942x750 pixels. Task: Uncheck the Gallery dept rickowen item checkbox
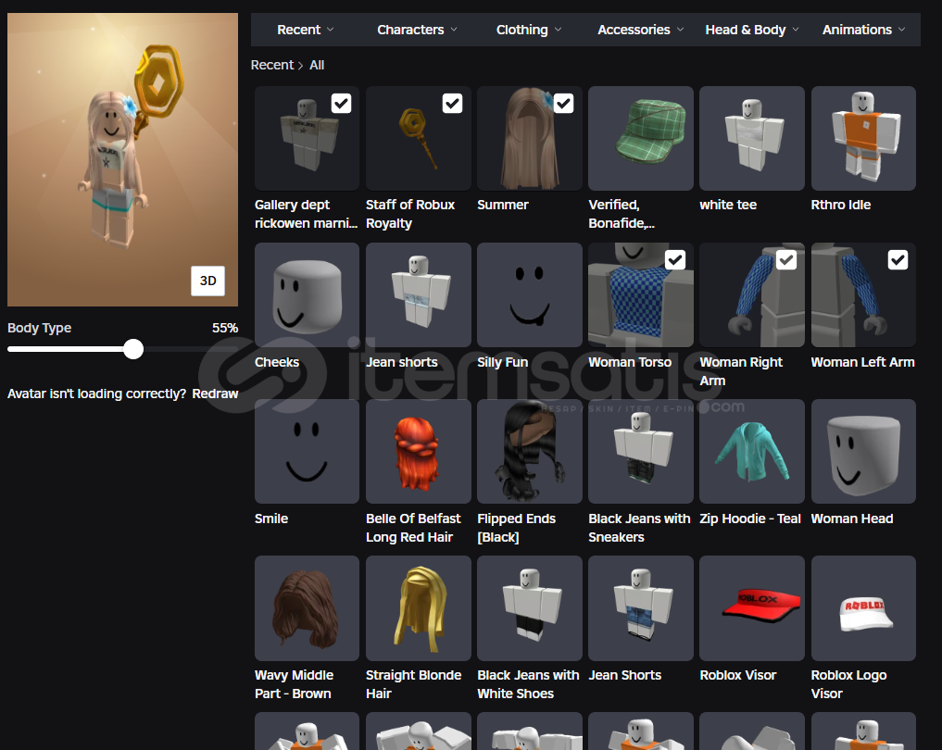[x=341, y=104]
